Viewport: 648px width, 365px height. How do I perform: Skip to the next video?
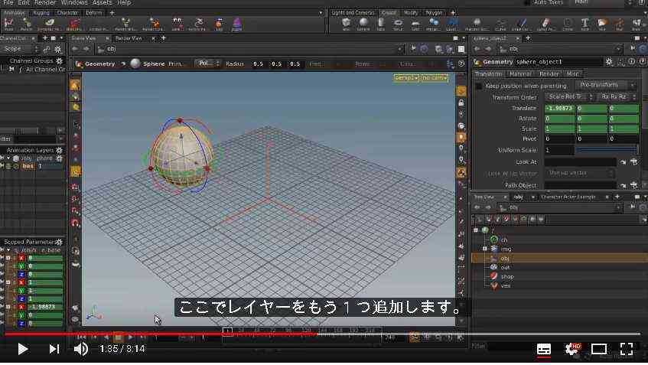point(54,349)
